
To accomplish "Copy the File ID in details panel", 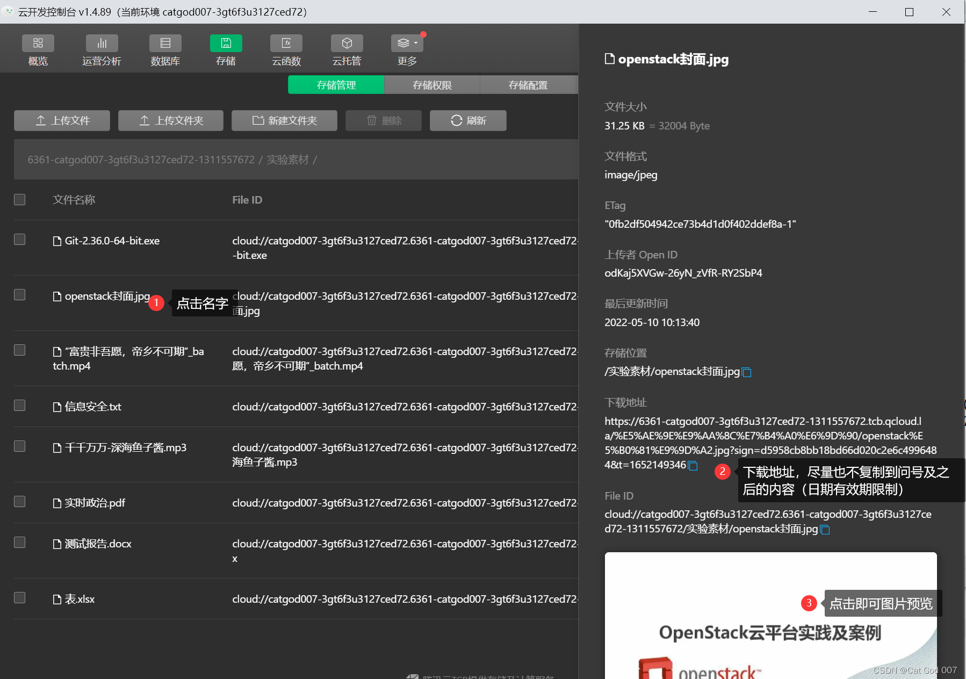I will [x=825, y=530].
